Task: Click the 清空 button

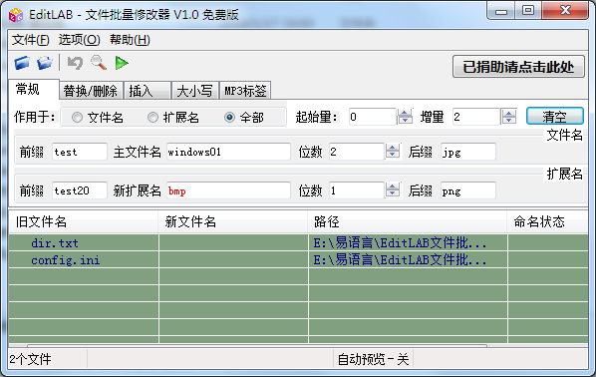Action: coord(554,117)
